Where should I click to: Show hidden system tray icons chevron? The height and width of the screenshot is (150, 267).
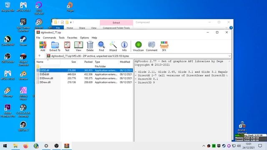tap(204, 146)
